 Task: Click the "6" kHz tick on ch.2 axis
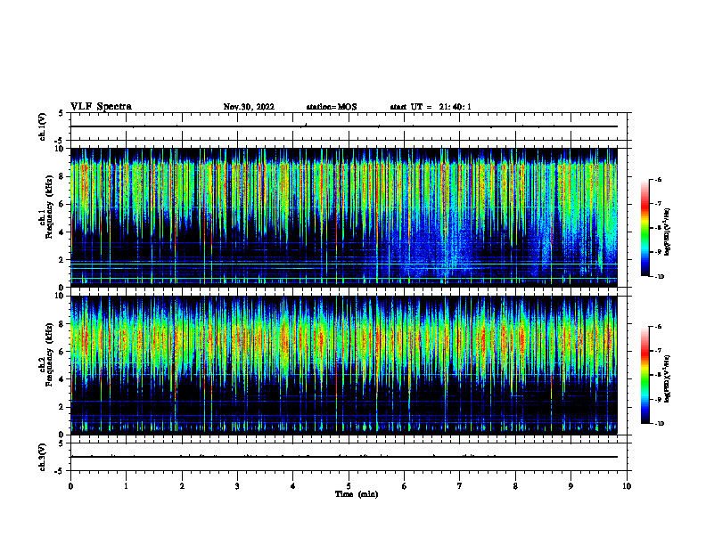click(62, 352)
